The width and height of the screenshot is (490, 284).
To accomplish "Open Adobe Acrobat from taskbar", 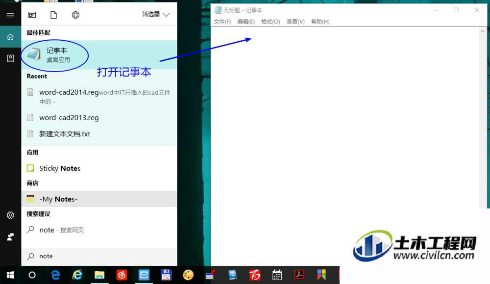I will coord(299,275).
